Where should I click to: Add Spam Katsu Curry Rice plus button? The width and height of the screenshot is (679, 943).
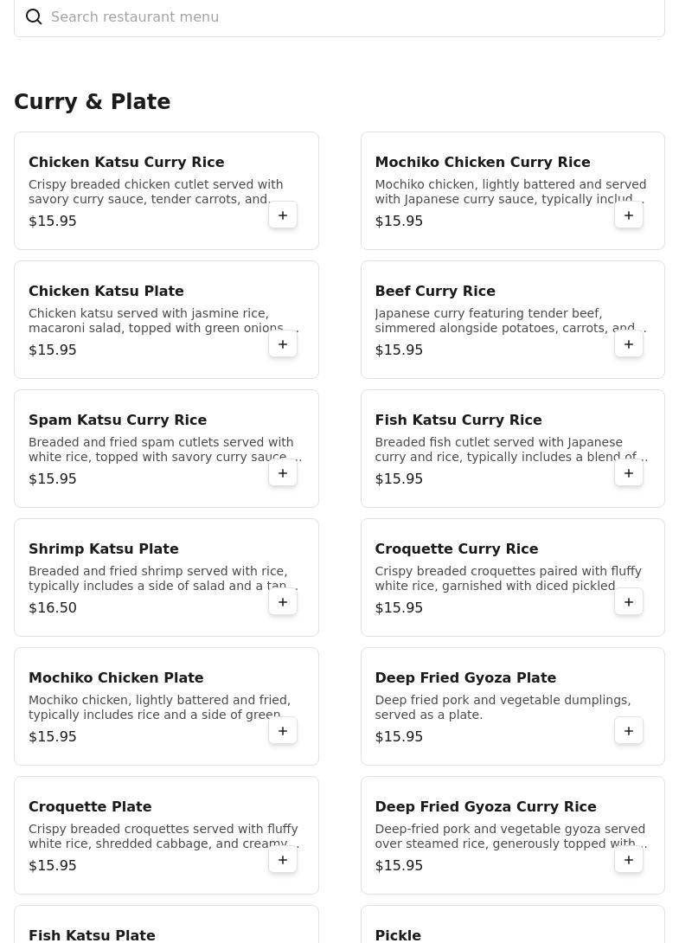(283, 473)
